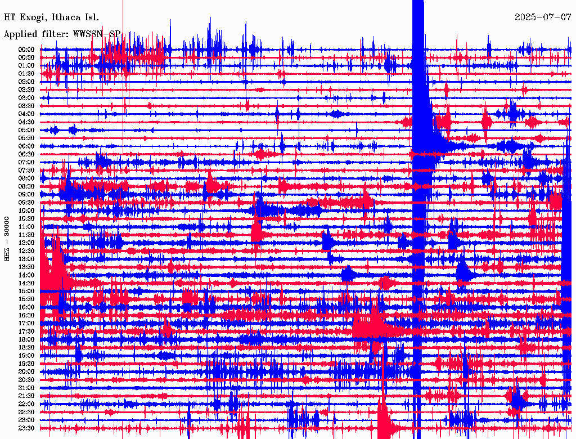
Task: Select the 22:00 time label
Action: [x=26, y=404]
